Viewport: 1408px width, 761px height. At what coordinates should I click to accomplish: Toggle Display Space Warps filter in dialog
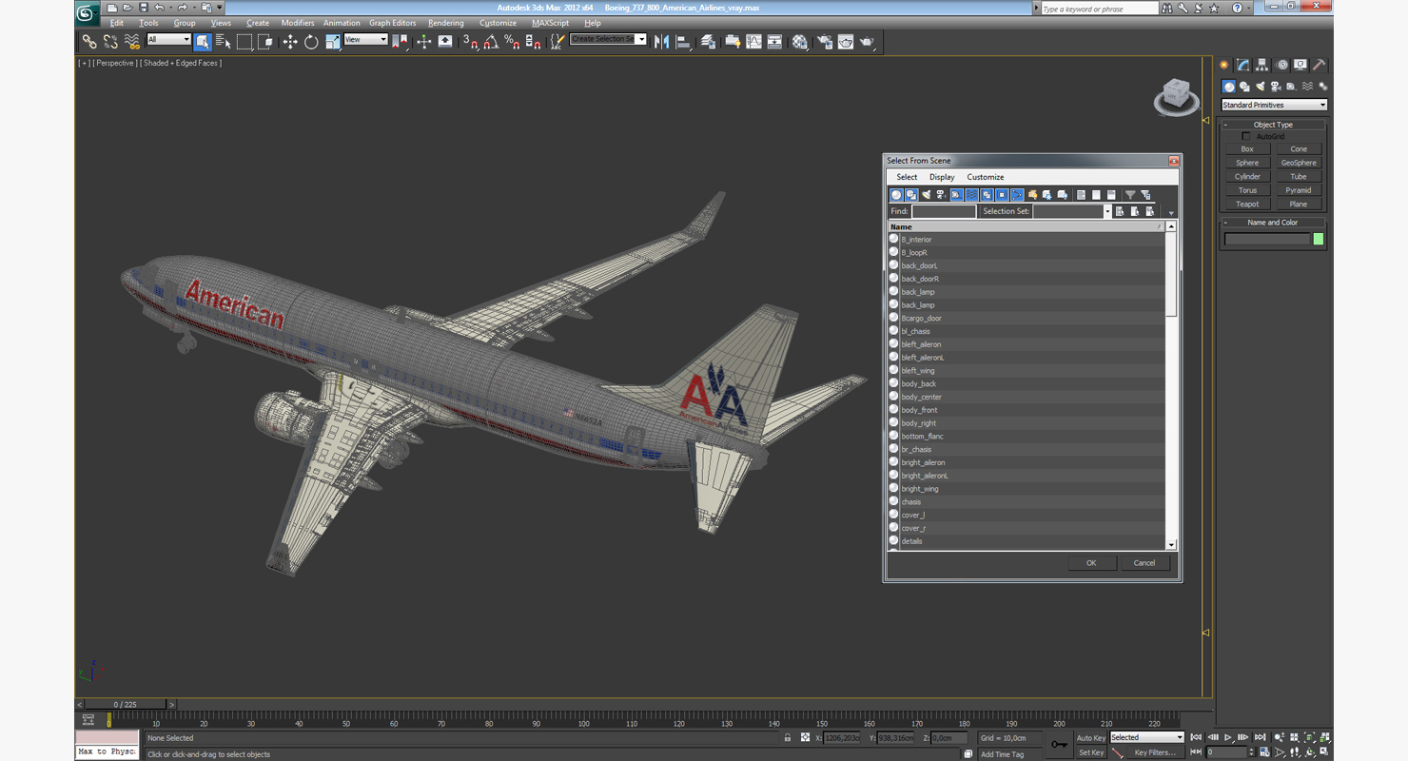pos(971,194)
